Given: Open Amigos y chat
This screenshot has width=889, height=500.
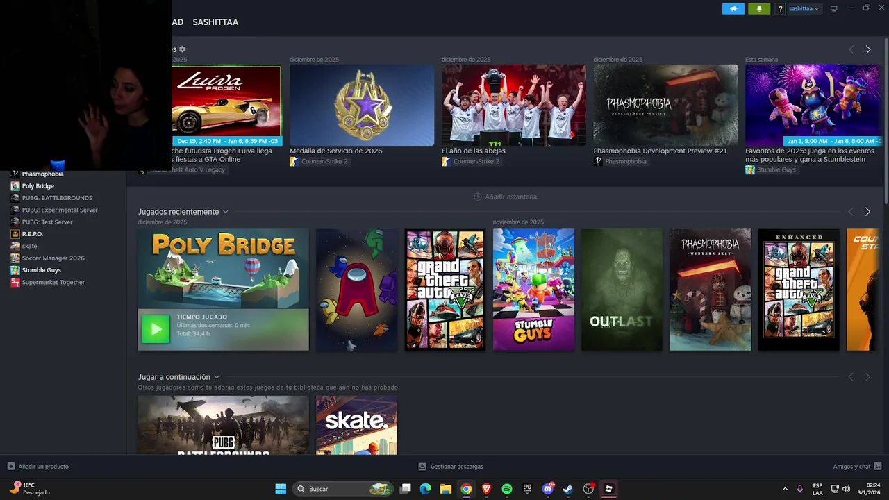Looking at the screenshot, I should [x=857, y=467].
